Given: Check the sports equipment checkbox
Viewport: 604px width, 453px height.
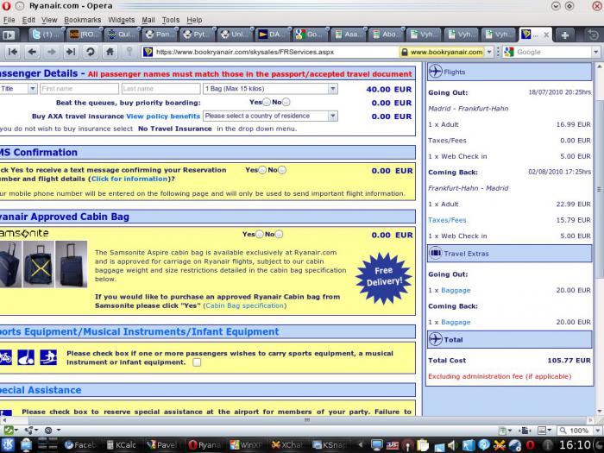Looking at the screenshot, I should (x=197, y=362).
